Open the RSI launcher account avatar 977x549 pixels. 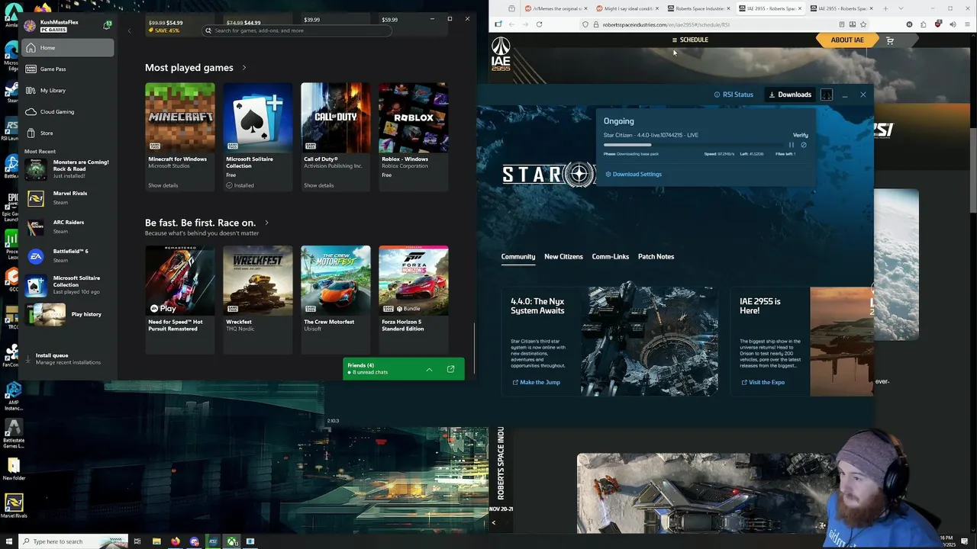pyautogui.click(x=827, y=95)
